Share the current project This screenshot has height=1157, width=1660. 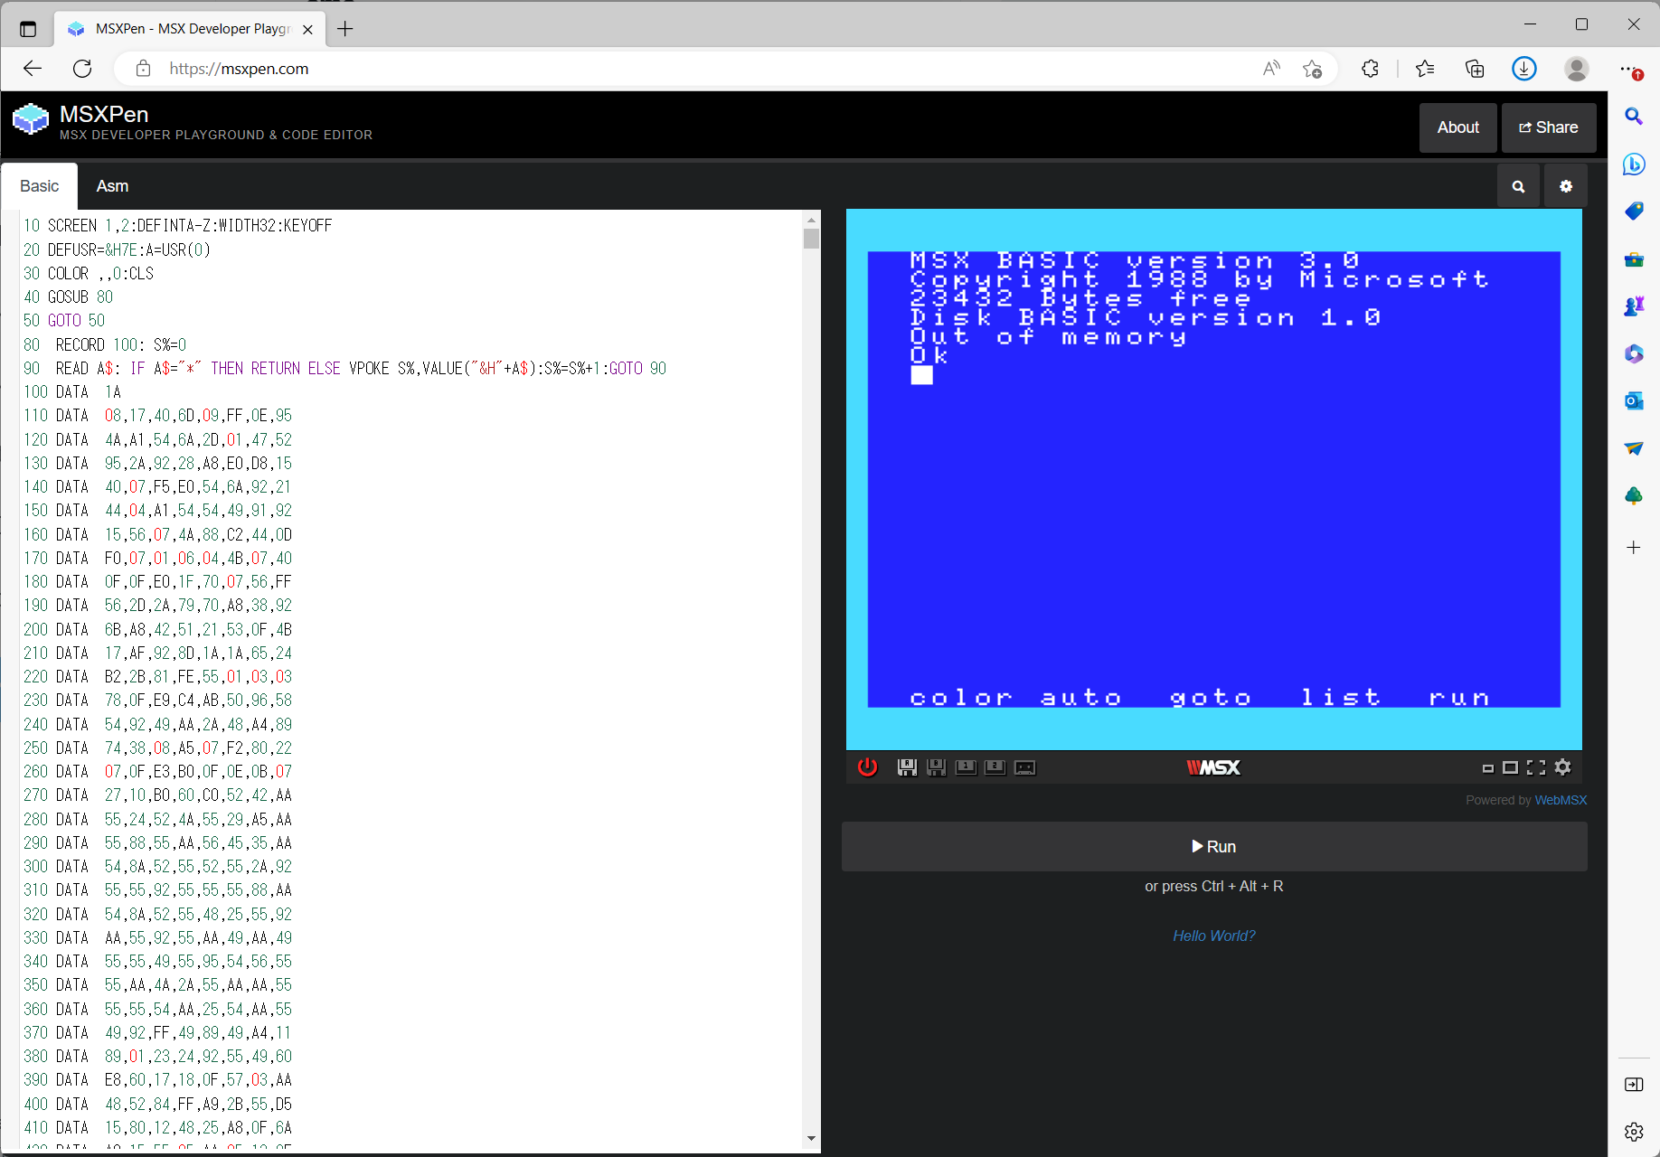click(1548, 127)
